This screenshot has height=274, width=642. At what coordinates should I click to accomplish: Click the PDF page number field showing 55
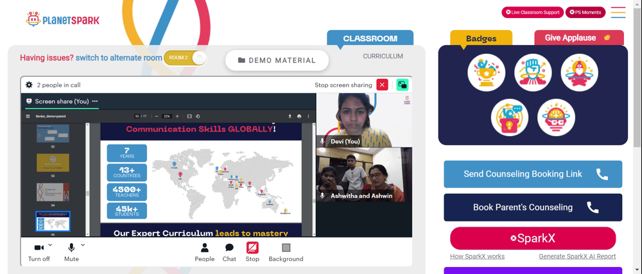(137, 116)
